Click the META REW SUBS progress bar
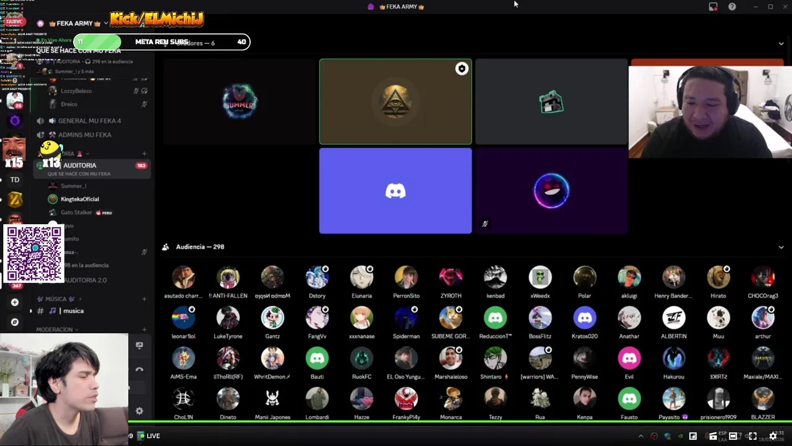 pyautogui.click(x=161, y=42)
